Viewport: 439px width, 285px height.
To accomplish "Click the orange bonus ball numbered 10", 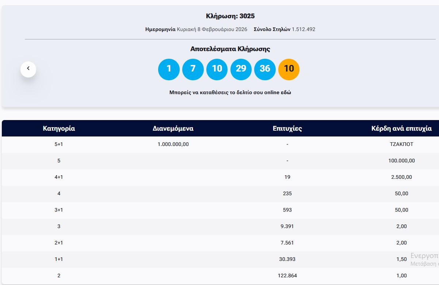I will tap(289, 69).
